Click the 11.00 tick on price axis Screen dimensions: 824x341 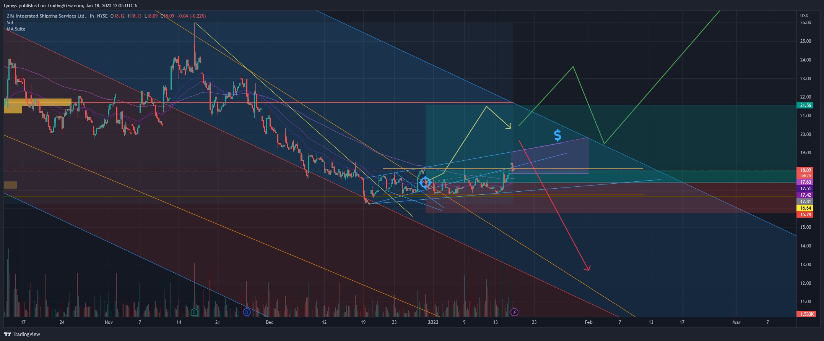tap(806, 302)
